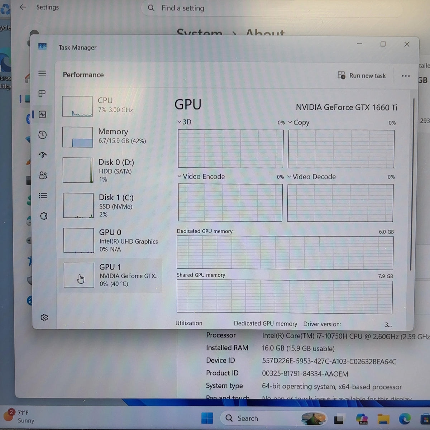Select GPU 0 Intel UHD Graphics entry
Viewport: 430px width, 430px height.
[111, 240]
